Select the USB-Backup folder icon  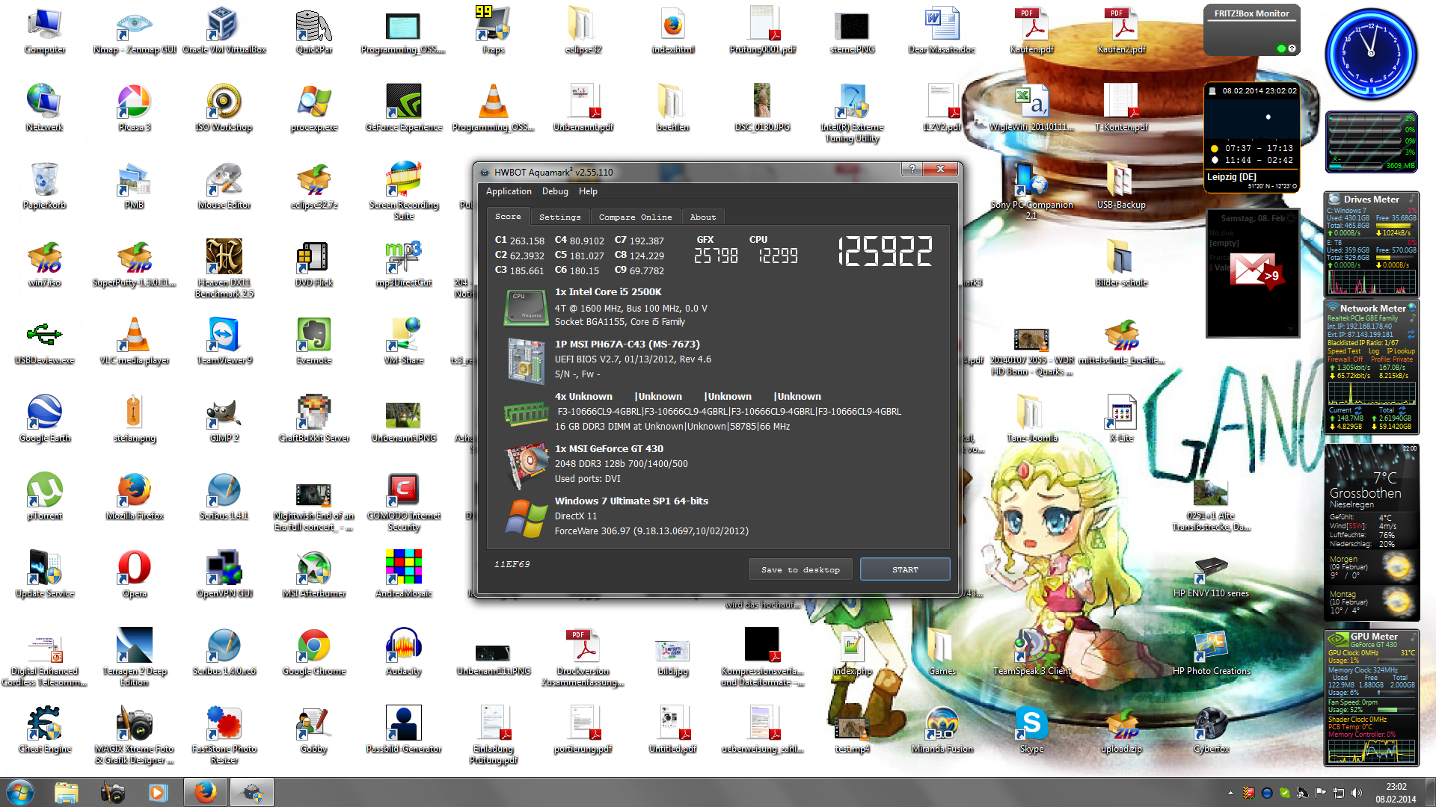point(1121,187)
